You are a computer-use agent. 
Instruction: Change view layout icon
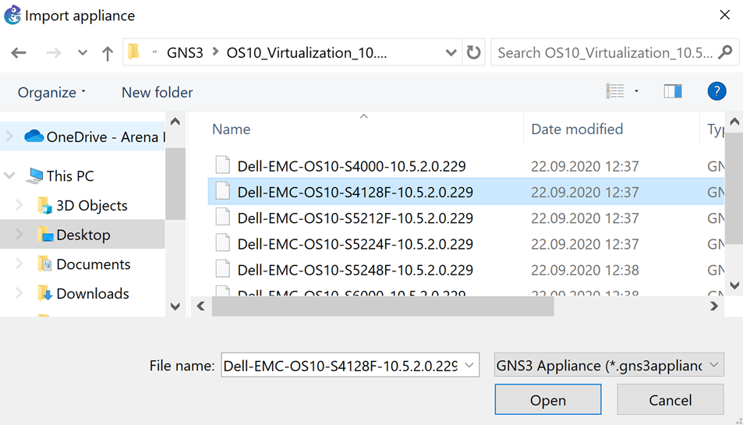(x=615, y=91)
